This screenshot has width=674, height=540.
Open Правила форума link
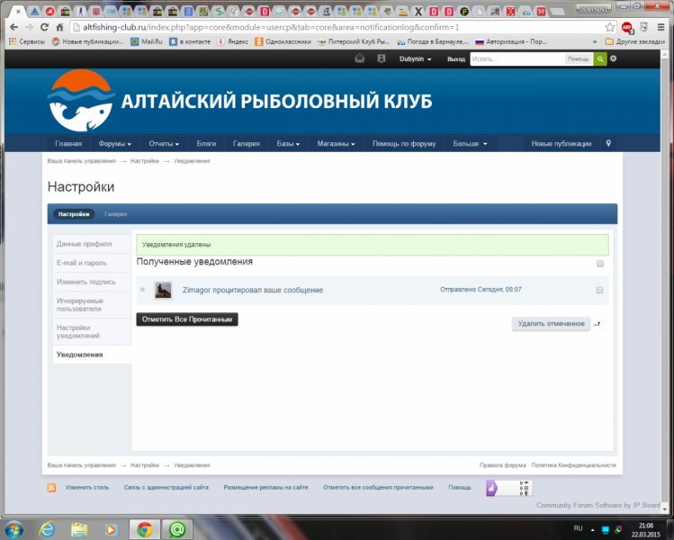click(502, 465)
